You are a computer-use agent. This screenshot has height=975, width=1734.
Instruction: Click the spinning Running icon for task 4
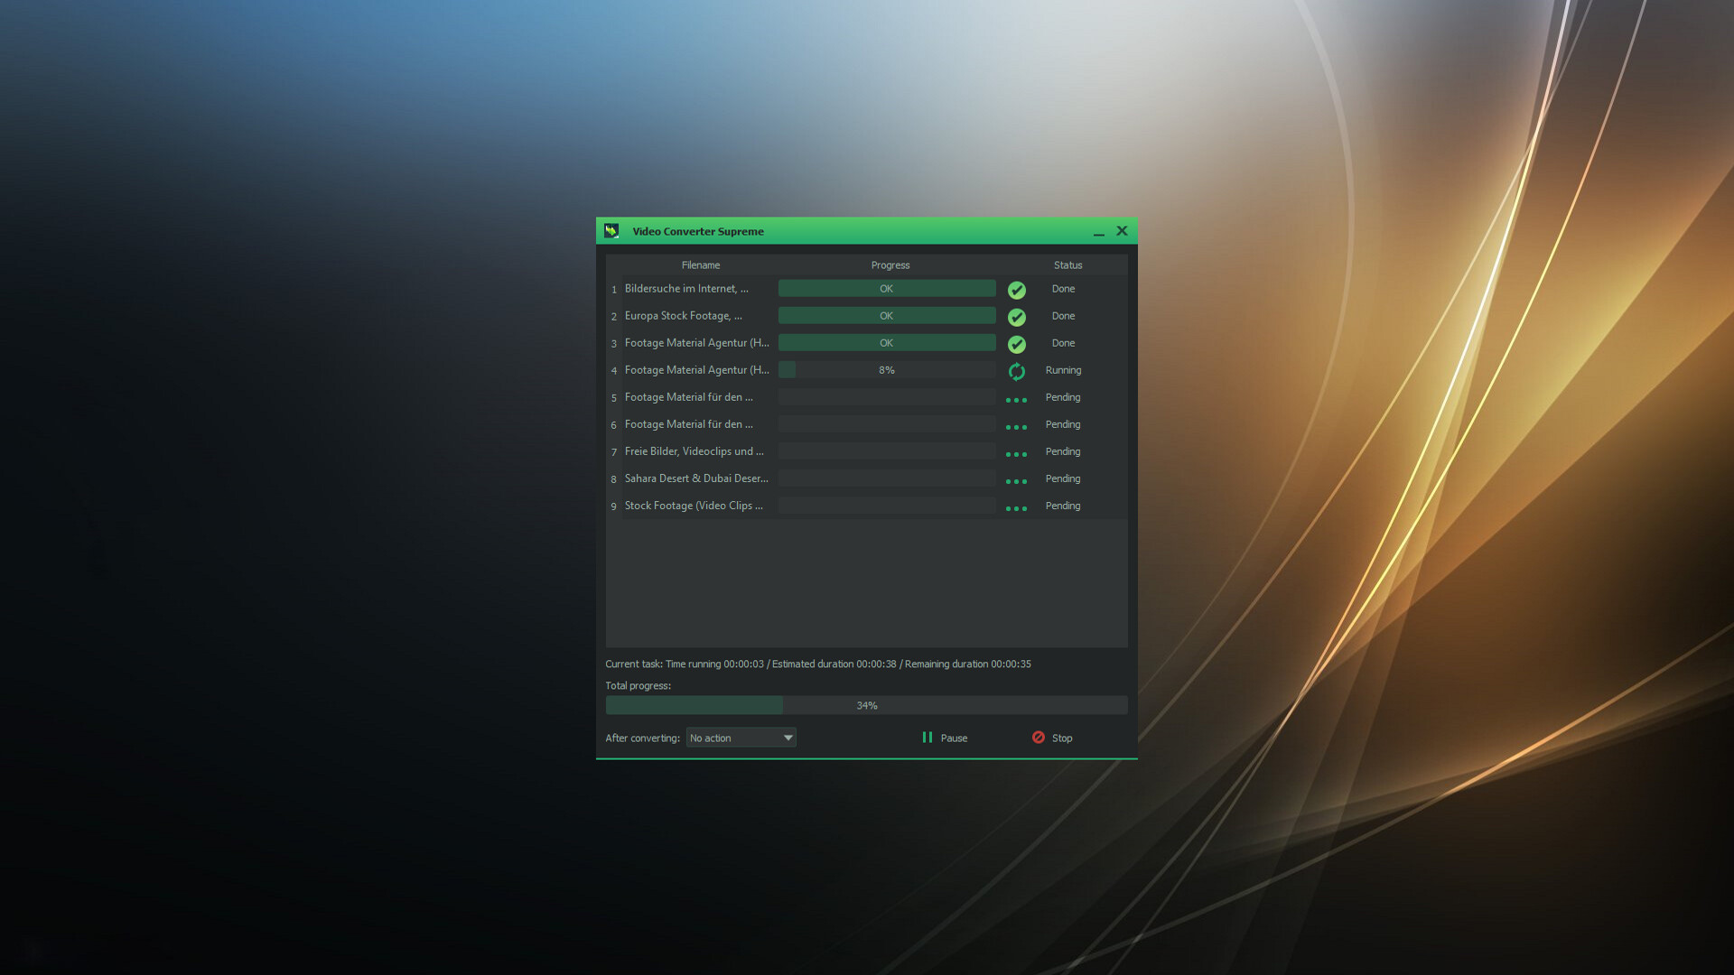pyautogui.click(x=1017, y=370)
